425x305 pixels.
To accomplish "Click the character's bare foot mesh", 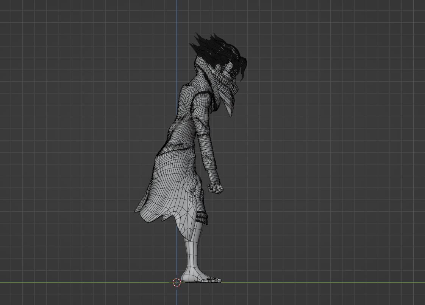I will coord(201,276).
